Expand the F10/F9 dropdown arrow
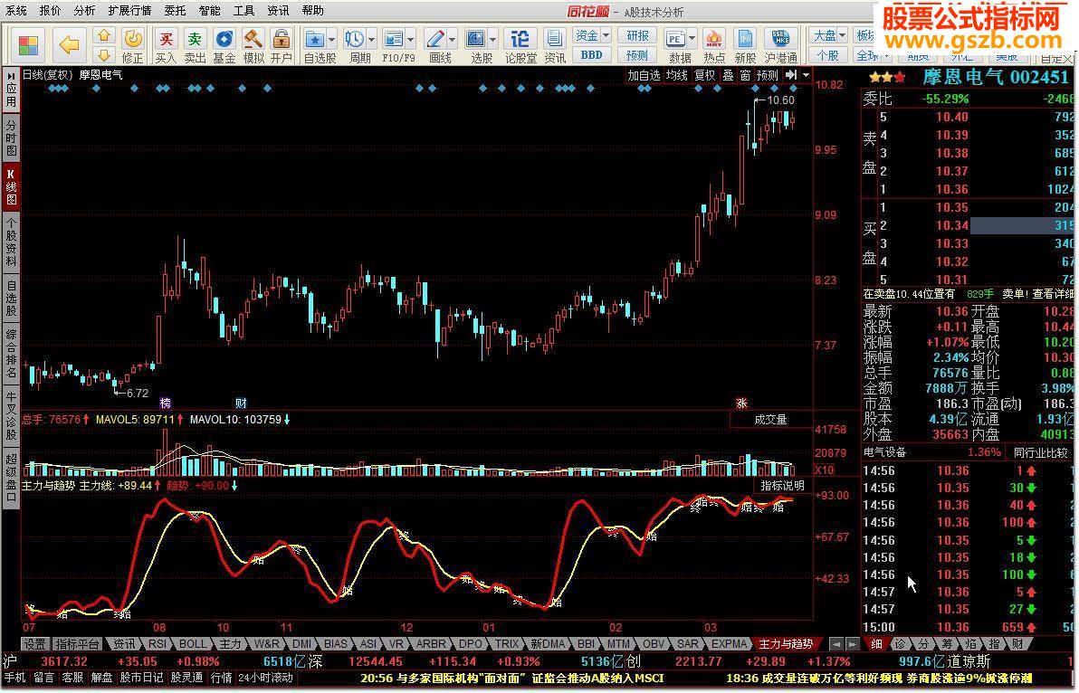This screenshot has height=693, width=1079. coord(411,39)
